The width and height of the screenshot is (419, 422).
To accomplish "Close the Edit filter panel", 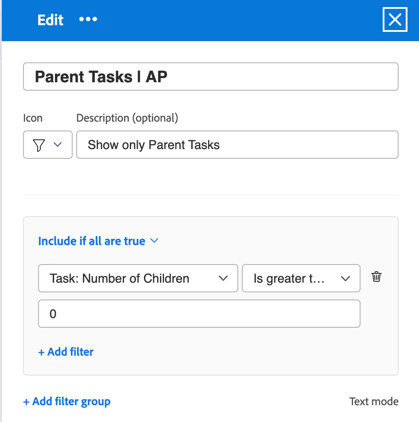I will (394, 20).
